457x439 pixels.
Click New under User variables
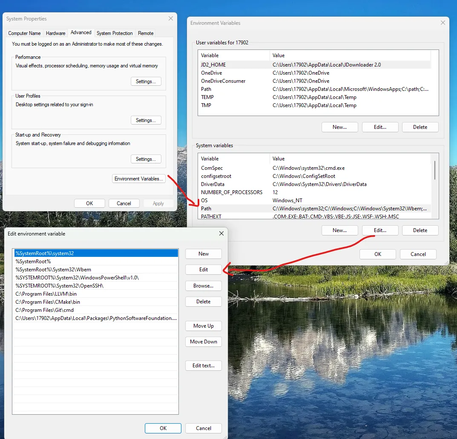(339, 127)
